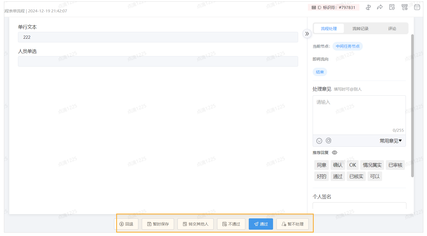Click the @ mention icon
Screen dimensions: 427x236
pos(329,141)
